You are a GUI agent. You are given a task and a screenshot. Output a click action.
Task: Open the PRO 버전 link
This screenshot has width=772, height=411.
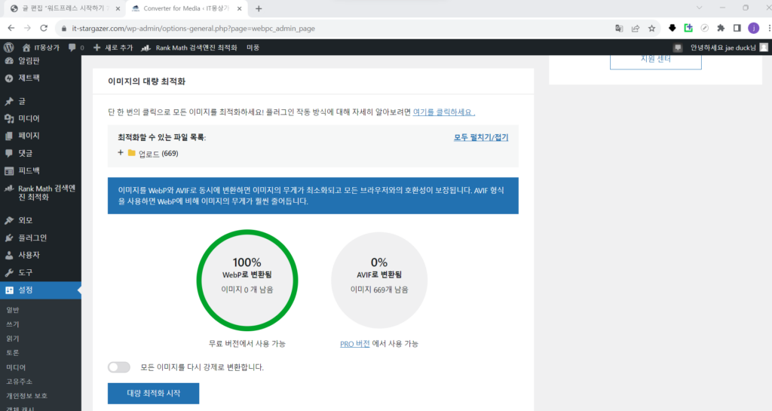(x=354, y=344)
